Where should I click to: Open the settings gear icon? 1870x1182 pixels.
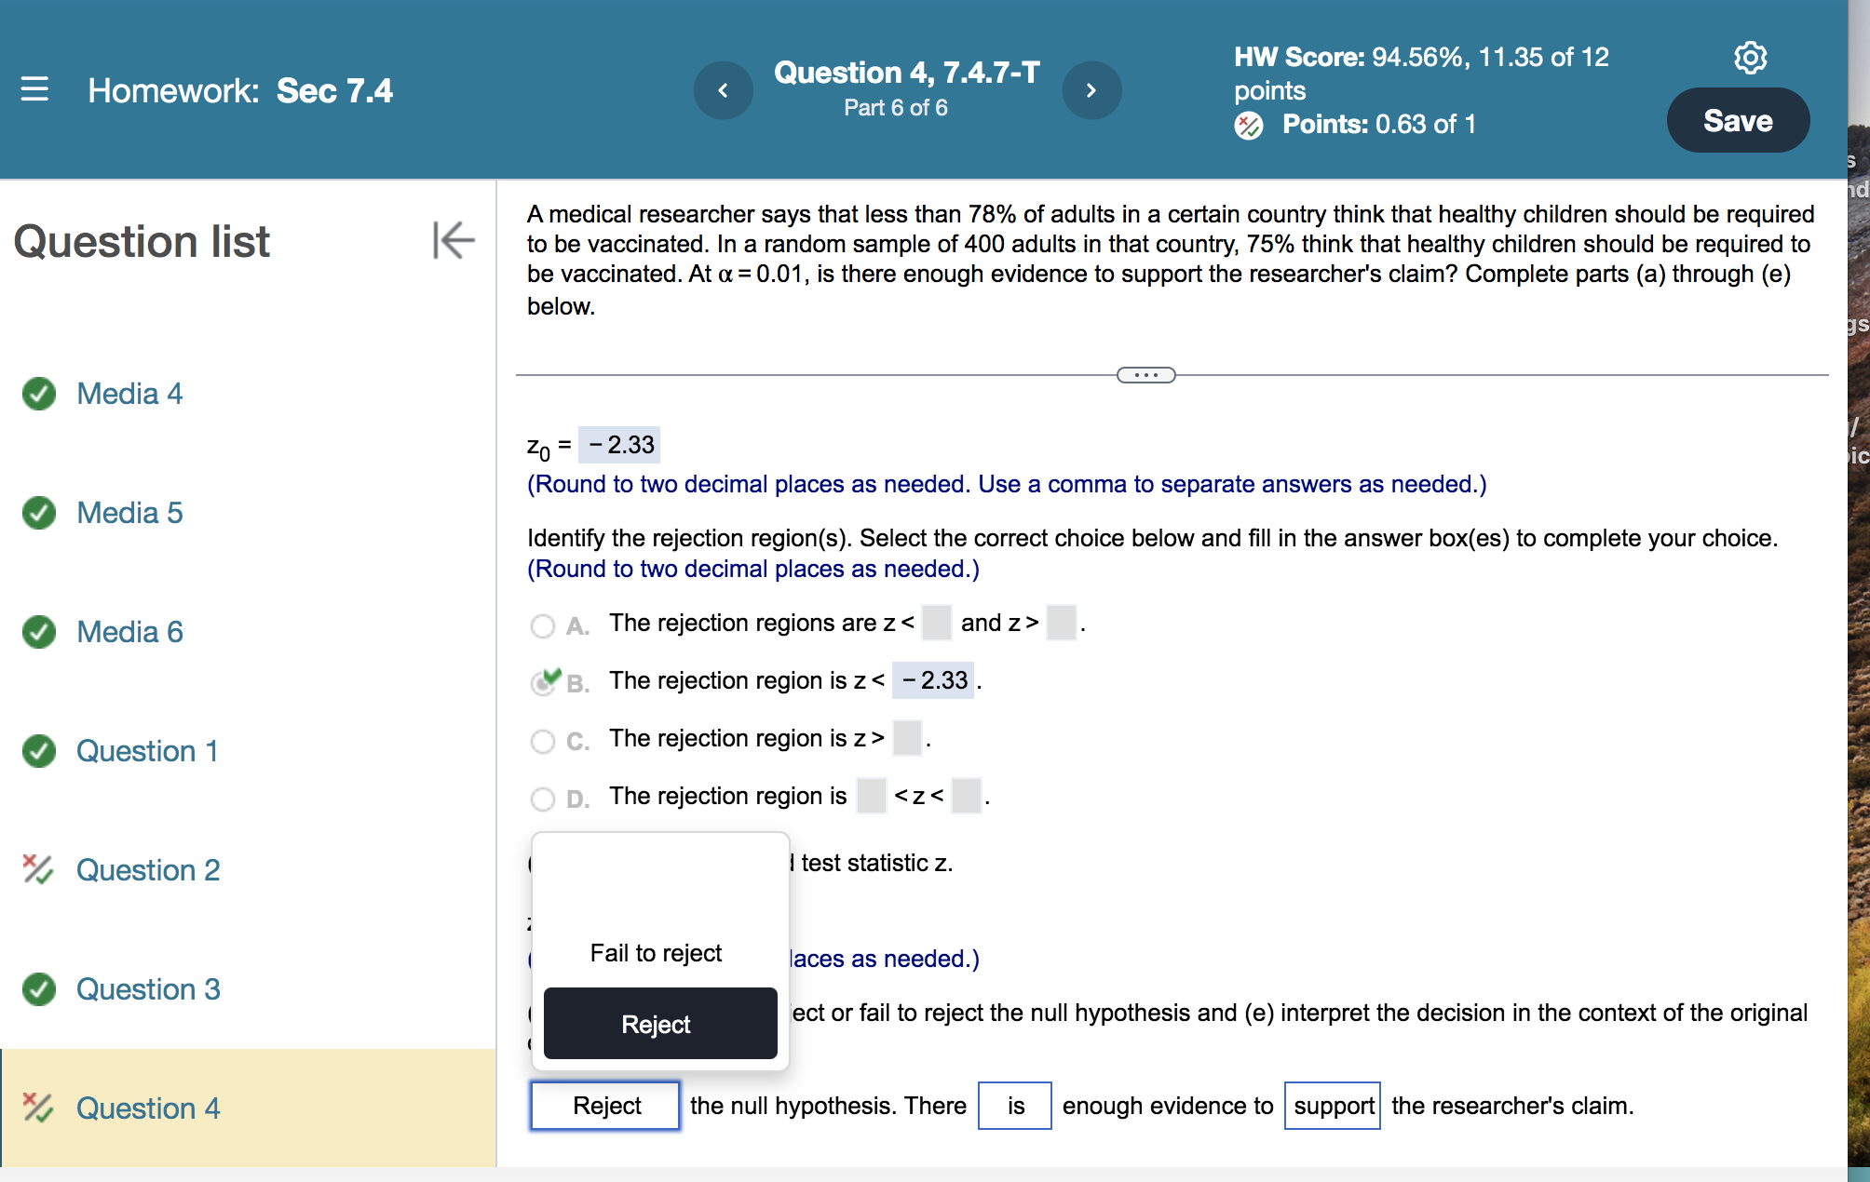1749,58
